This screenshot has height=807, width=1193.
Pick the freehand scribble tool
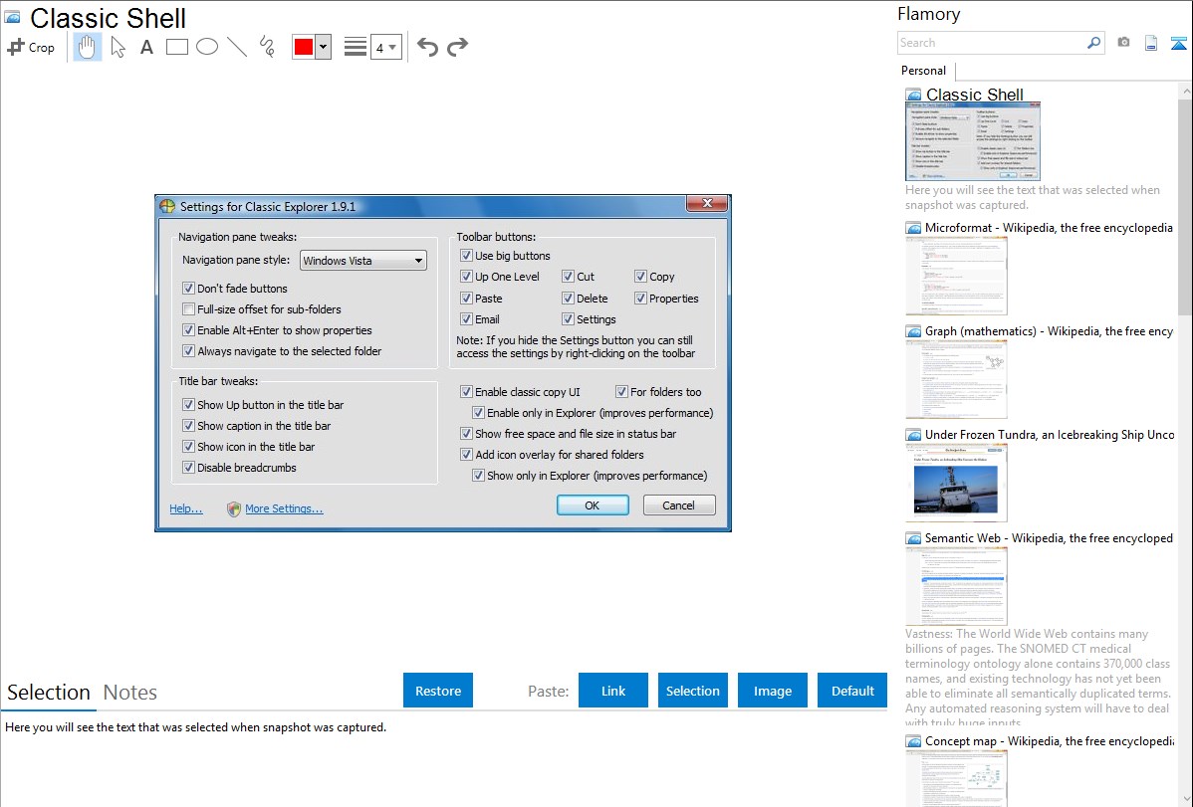(x=267, y=47)
